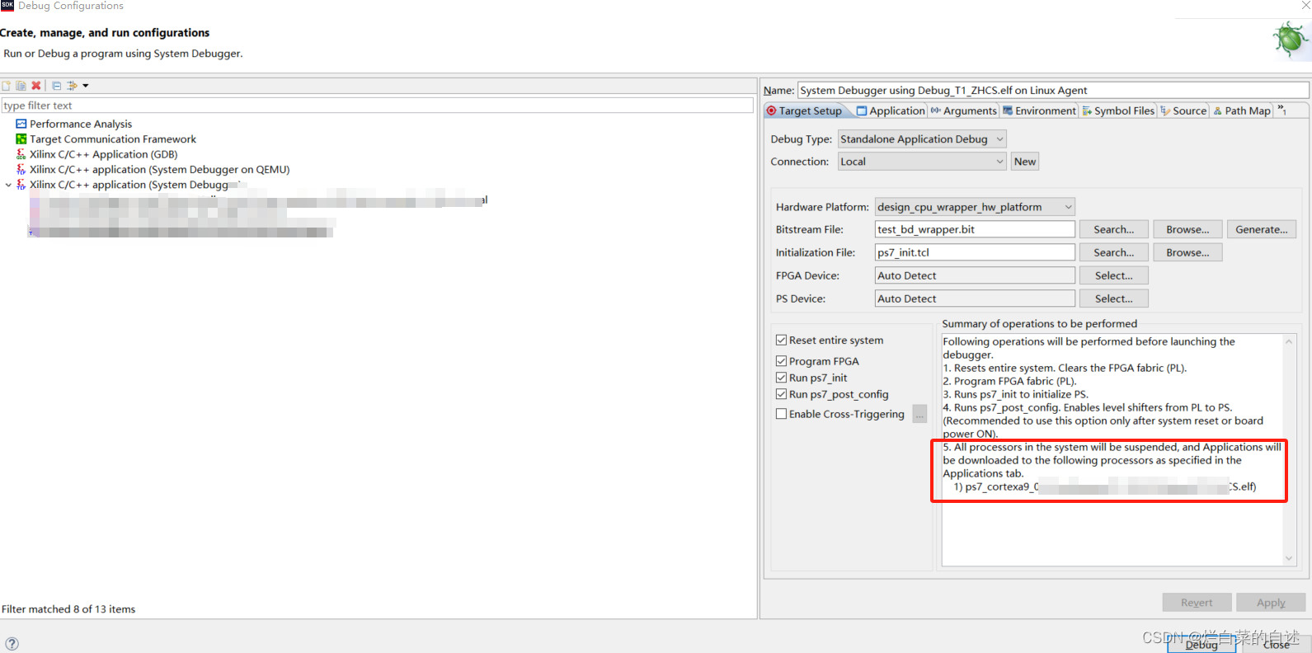
Task: Browse for an Initialization File
Action: pos(1187,252)
